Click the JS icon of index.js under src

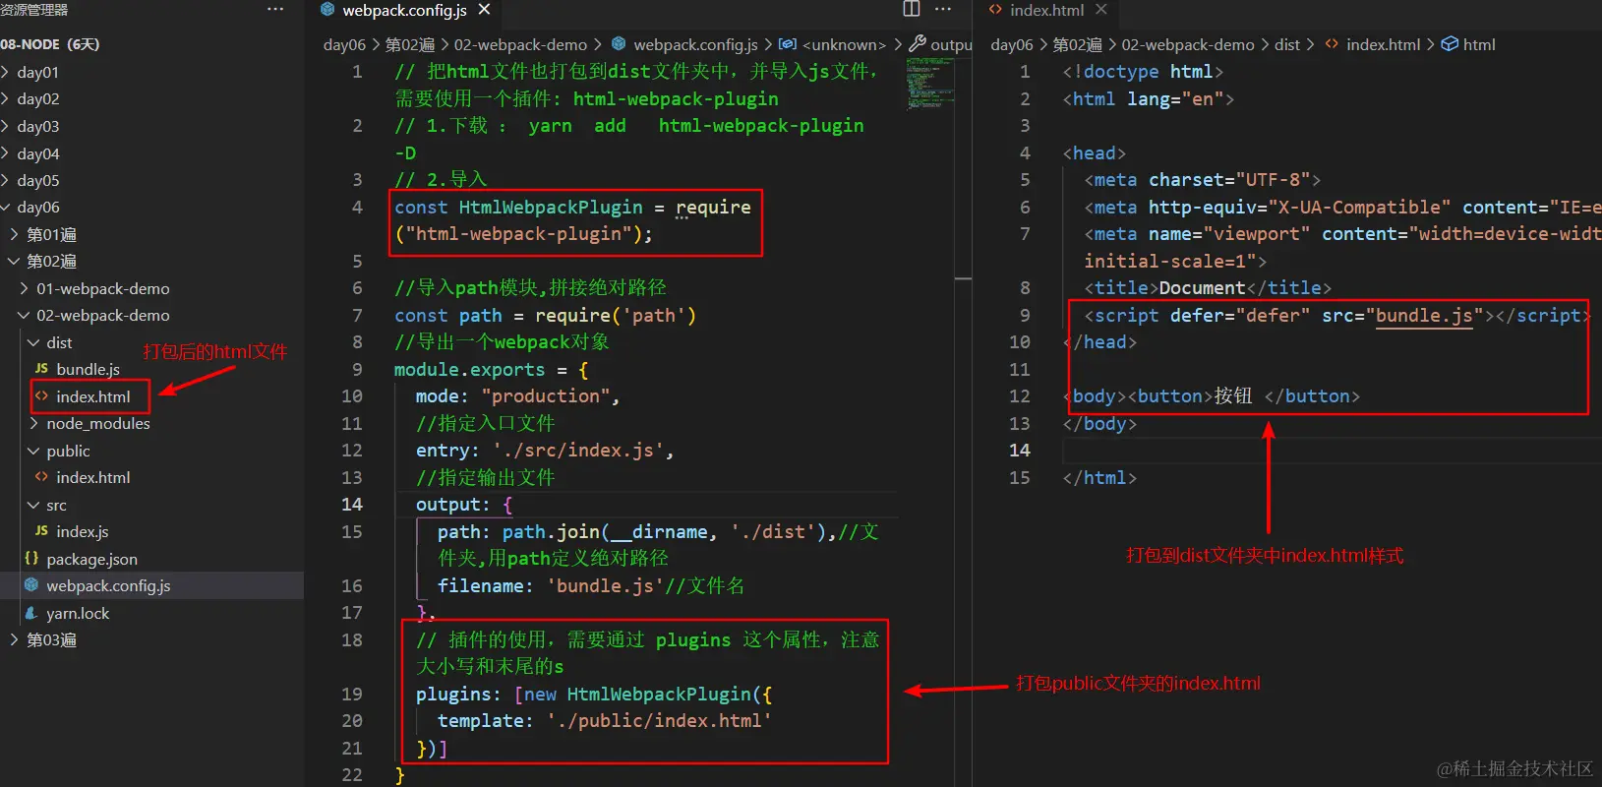[41, 531]
